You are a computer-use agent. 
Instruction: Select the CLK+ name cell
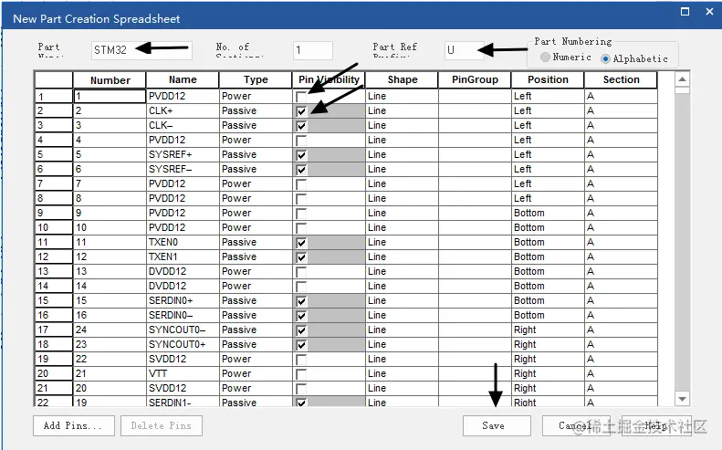[183, 111]
